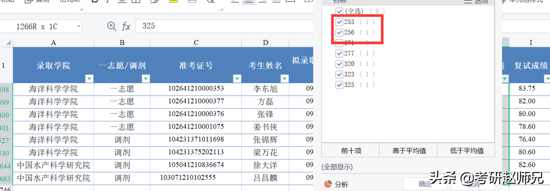Select the score cell 83.75
The width and height of the screenshot is (550, 191).
pos(530,89)
